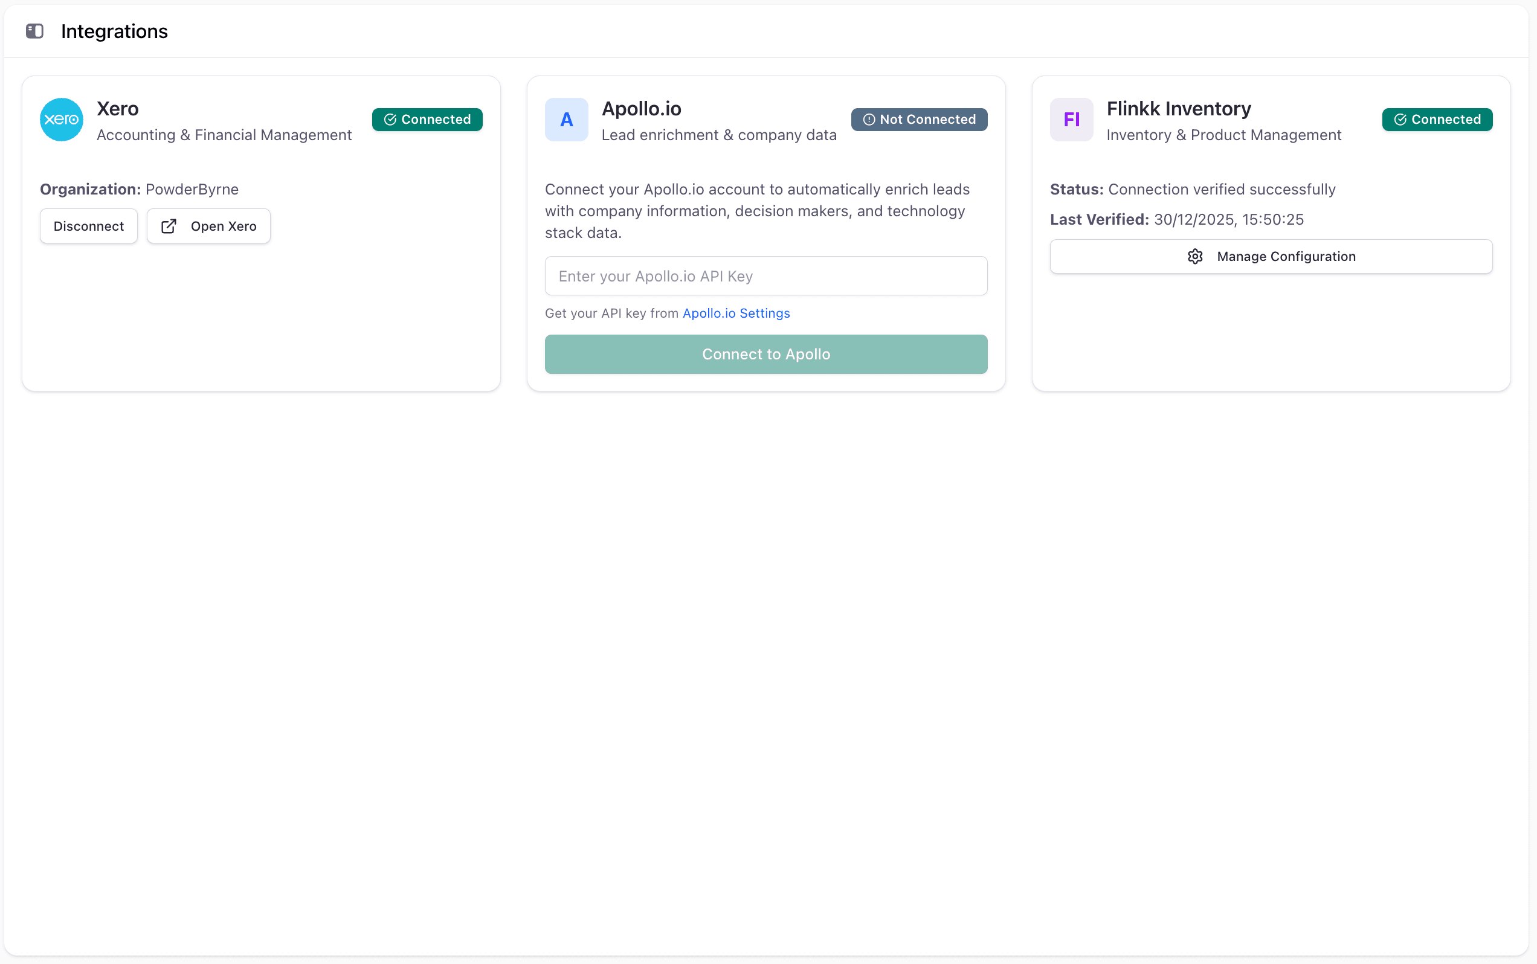Open Manage Configuration for Flinkk Inventory
Viewport: 1537px width, 964px height.
pyautogui.click(x=1271, y=256)
